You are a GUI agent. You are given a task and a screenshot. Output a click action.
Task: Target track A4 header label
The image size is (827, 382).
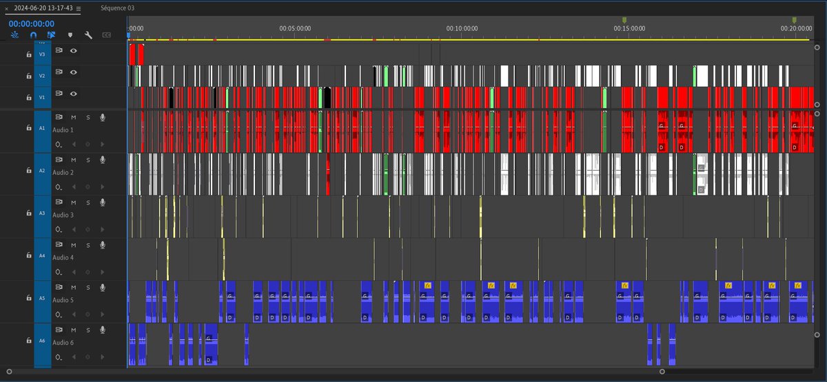(42, 255)
